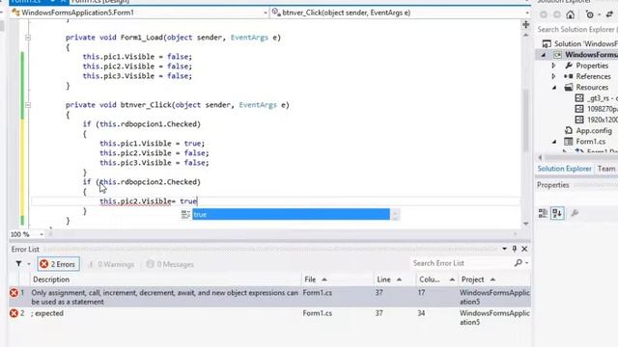The height and width of the screenshot is (347, 618).
Task: Toggle the 0 Messages filter button
Action: click(170, 264)
